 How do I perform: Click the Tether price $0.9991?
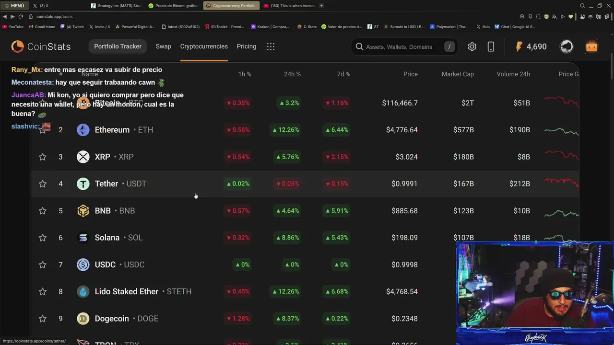(x=404, y=184)
